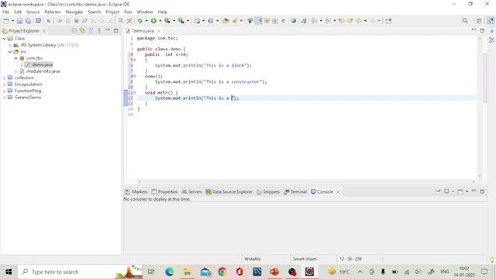Open File Explorer from the taskbar
Image resolution: width=496 pixels, height=279 pixels.
tap(187, 272)
